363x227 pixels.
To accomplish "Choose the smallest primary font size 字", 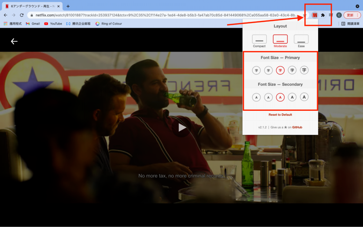I will pos(256,71).
